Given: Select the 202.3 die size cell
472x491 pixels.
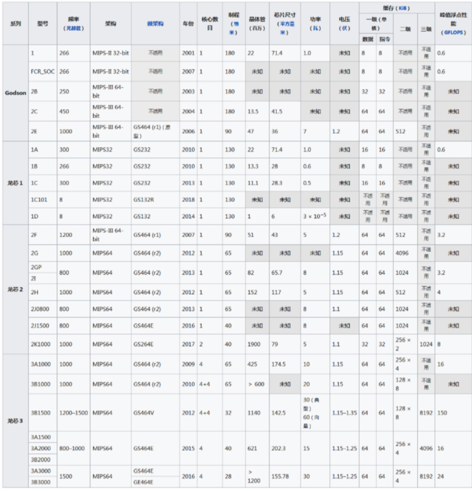Looking at the screenshot, I should (285, 448).
